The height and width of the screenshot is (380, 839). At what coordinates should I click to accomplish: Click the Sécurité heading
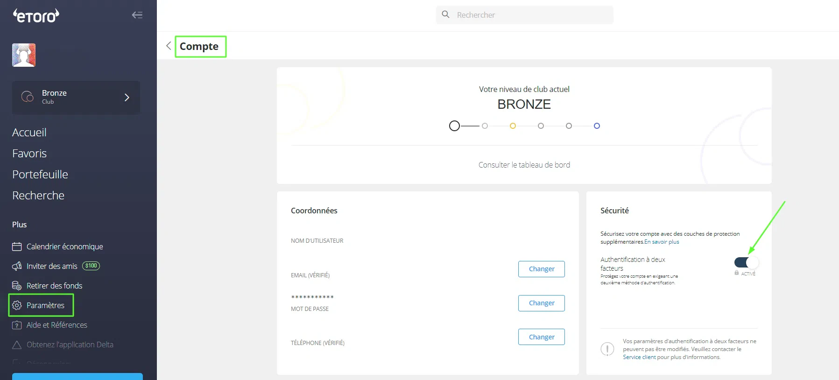click(614, 211)
